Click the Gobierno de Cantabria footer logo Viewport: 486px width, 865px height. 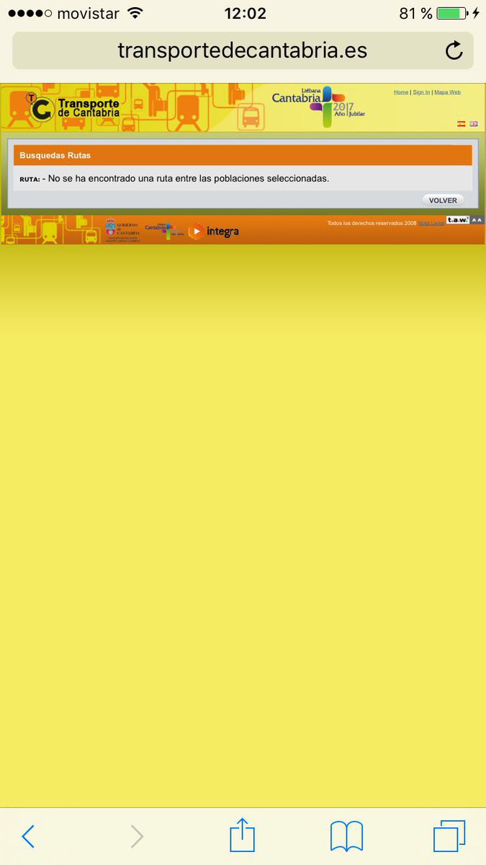click(122, 230)
